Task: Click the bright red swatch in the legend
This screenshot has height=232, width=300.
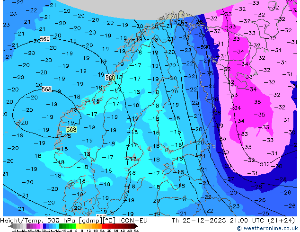Action: [x=103, y=226]
